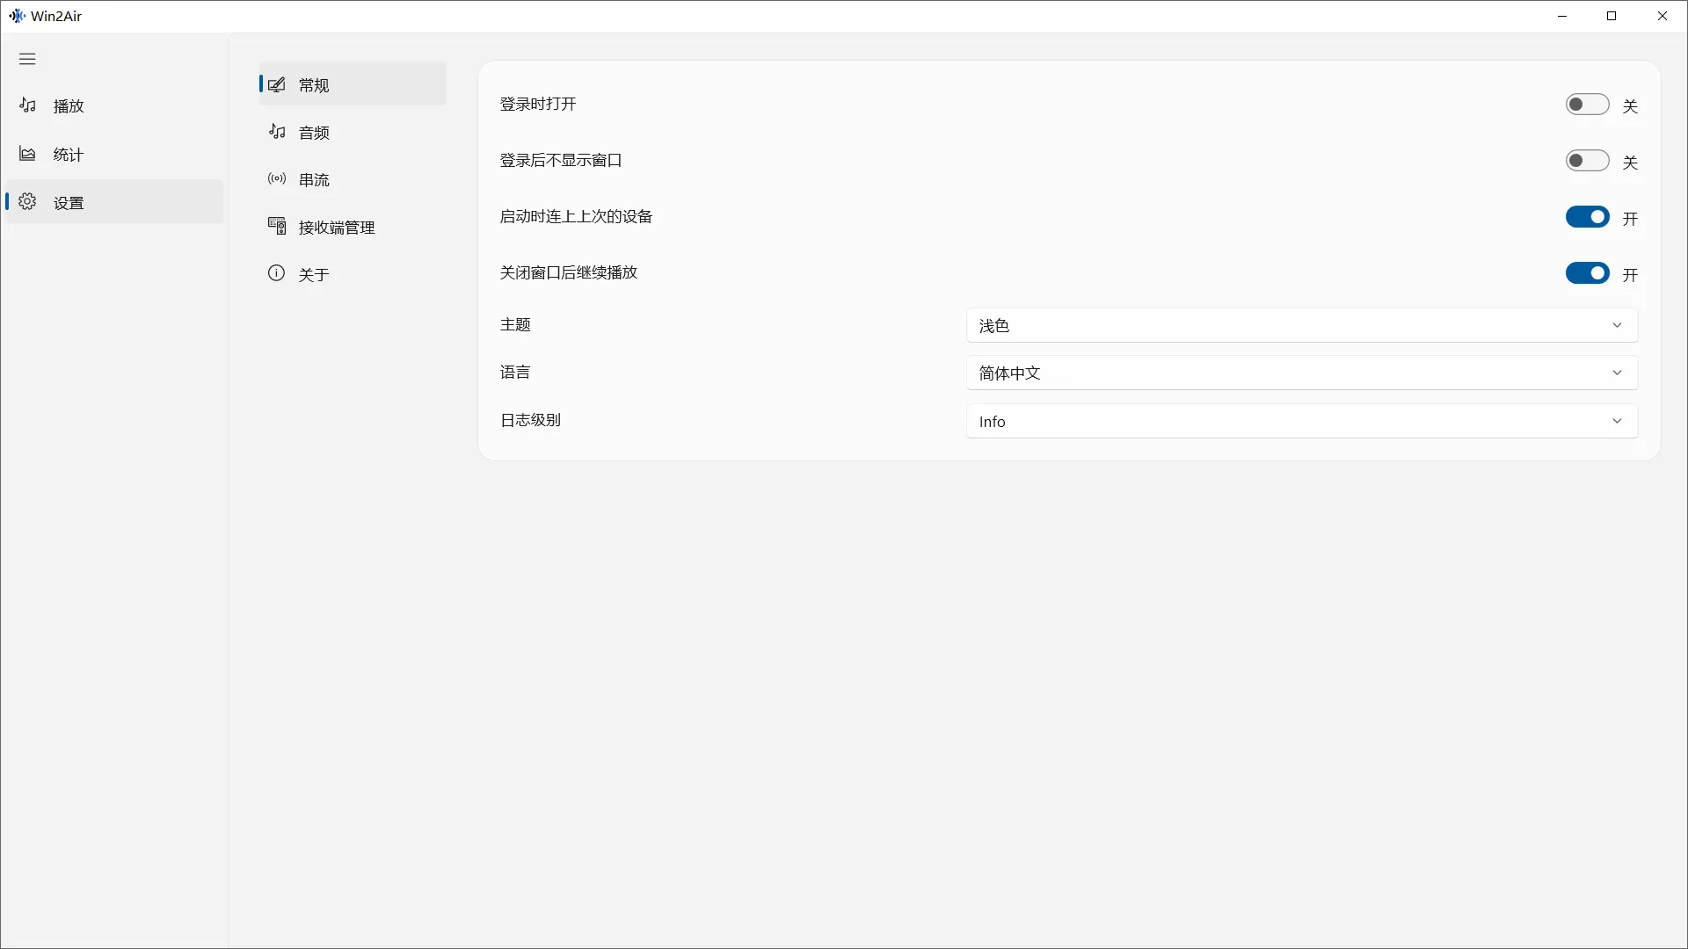Viewport: 1688px width, 949px height.
Task: Click the Win2Air window title text
Action: (56, 16)
